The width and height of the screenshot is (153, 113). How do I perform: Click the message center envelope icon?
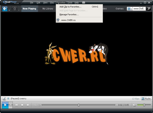coord(84,2)
